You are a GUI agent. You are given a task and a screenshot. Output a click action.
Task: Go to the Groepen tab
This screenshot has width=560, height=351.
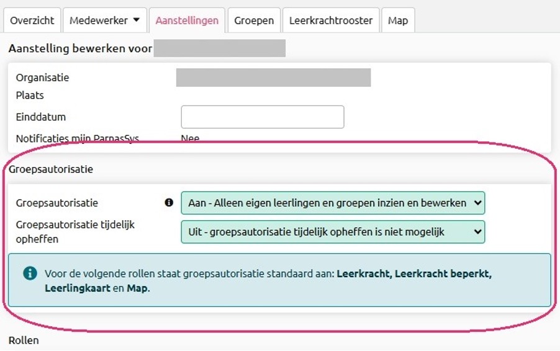click(x=254, y=20)
